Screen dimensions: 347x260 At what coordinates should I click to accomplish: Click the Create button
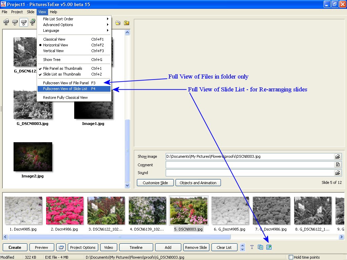pos(15,247)
